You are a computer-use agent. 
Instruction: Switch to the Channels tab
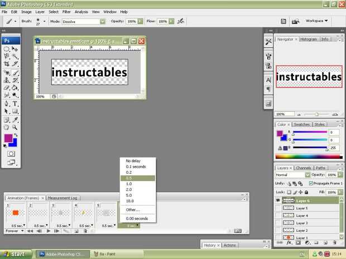304,168
